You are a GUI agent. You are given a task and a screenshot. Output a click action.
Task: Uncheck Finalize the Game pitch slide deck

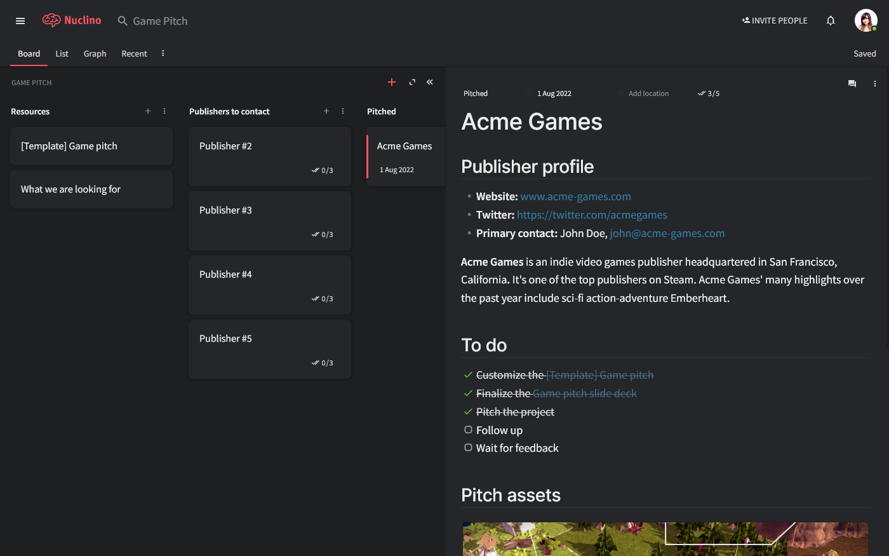[x=468, y=393]
